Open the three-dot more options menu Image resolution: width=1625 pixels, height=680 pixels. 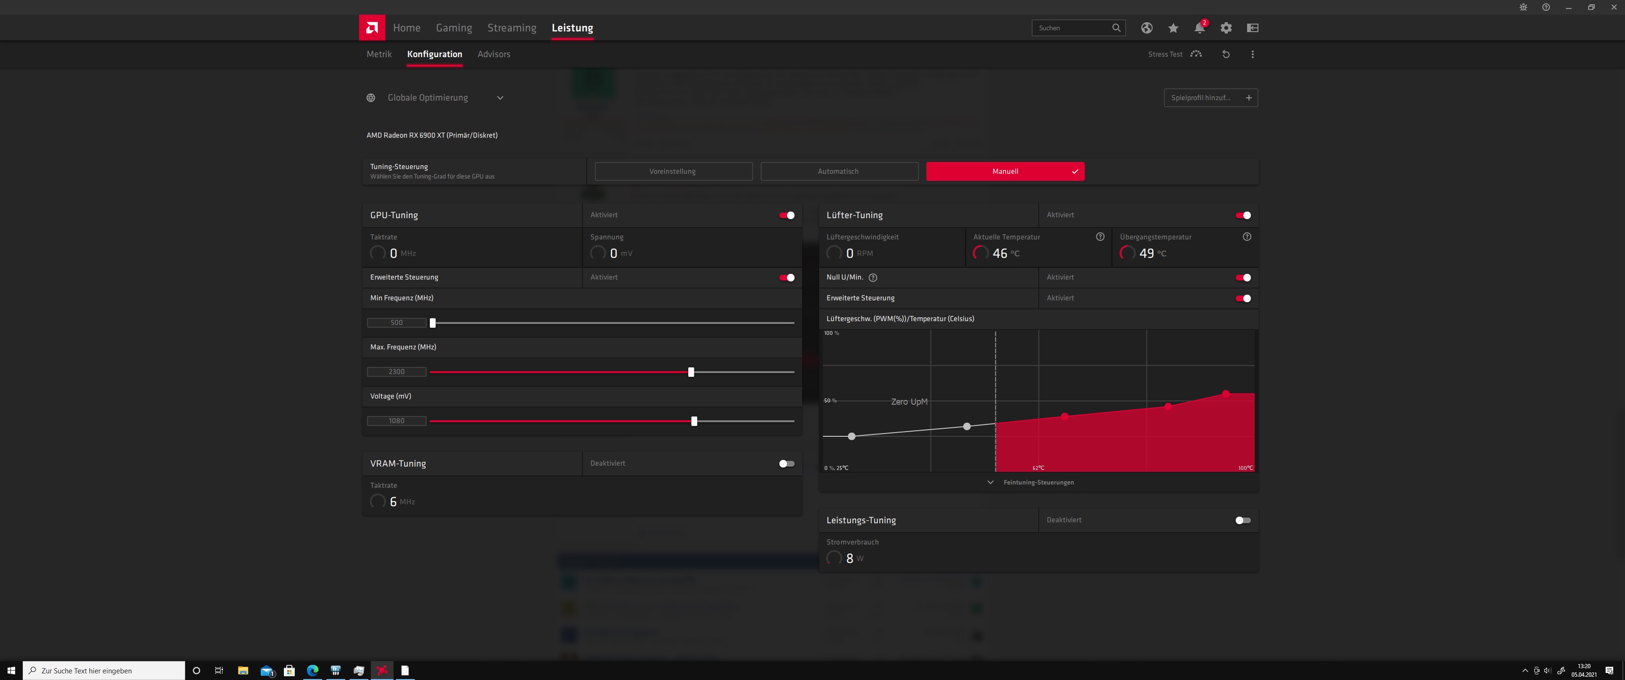tap(1252, 54)
